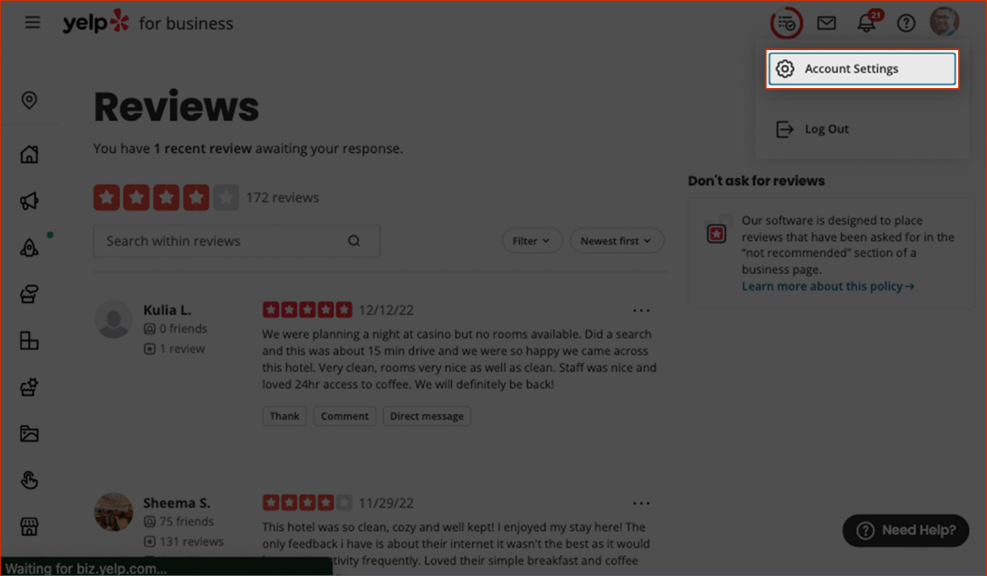Open the store settings sidebar icon above photos
The image size is (987, 576).
pos(29,387)
